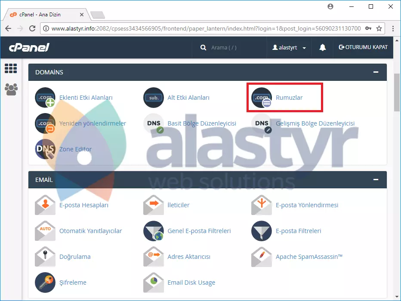401x301 pixels.
Task: Open the Eklenti Etki Alanları icon
Action: coord(45,98)
